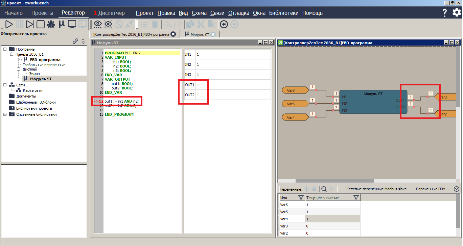Click the back arrow navigation icon
Image resolution: width=463 pixels, height=246 pixels.
(x=223, y=24)
